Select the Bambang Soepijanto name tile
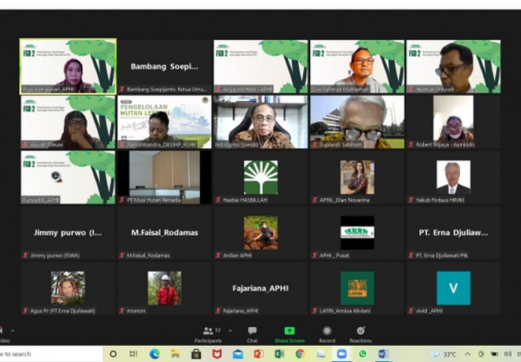521x362 pixels. pos(164,66)
